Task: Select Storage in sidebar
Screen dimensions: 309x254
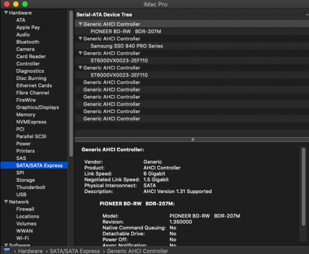Action: point(25,180)
